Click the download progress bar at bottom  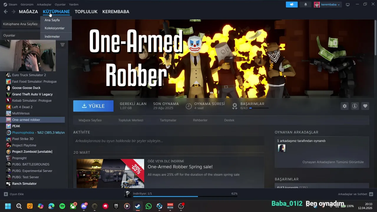(x=185, y=196)
